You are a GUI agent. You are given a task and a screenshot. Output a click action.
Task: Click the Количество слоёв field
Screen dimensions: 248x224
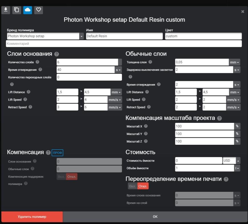88,62
